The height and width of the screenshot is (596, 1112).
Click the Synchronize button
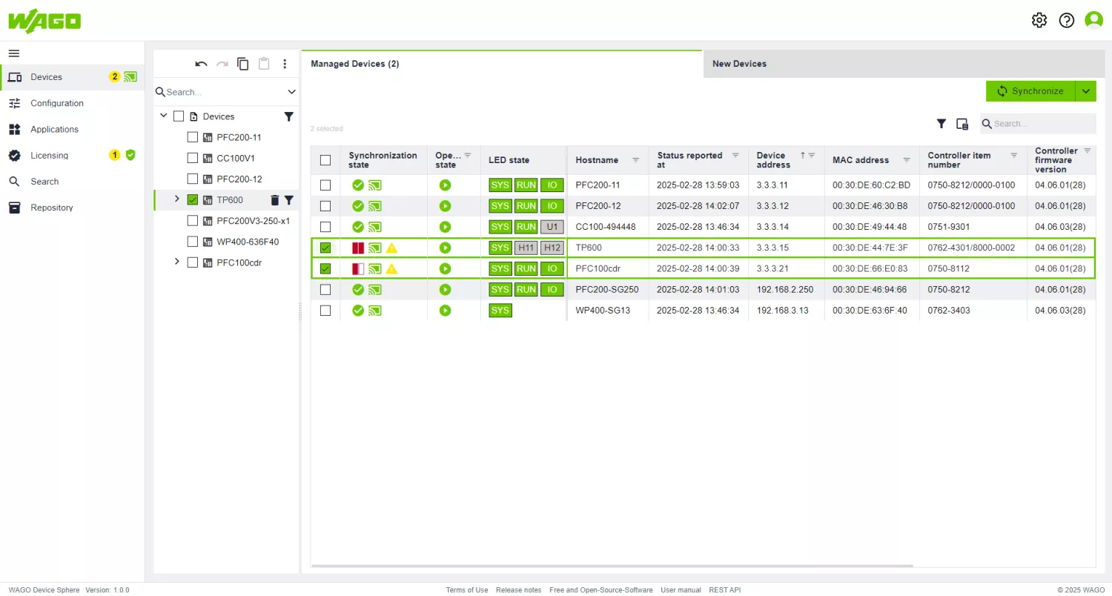pyautogui.click(x=1030, y=91)
